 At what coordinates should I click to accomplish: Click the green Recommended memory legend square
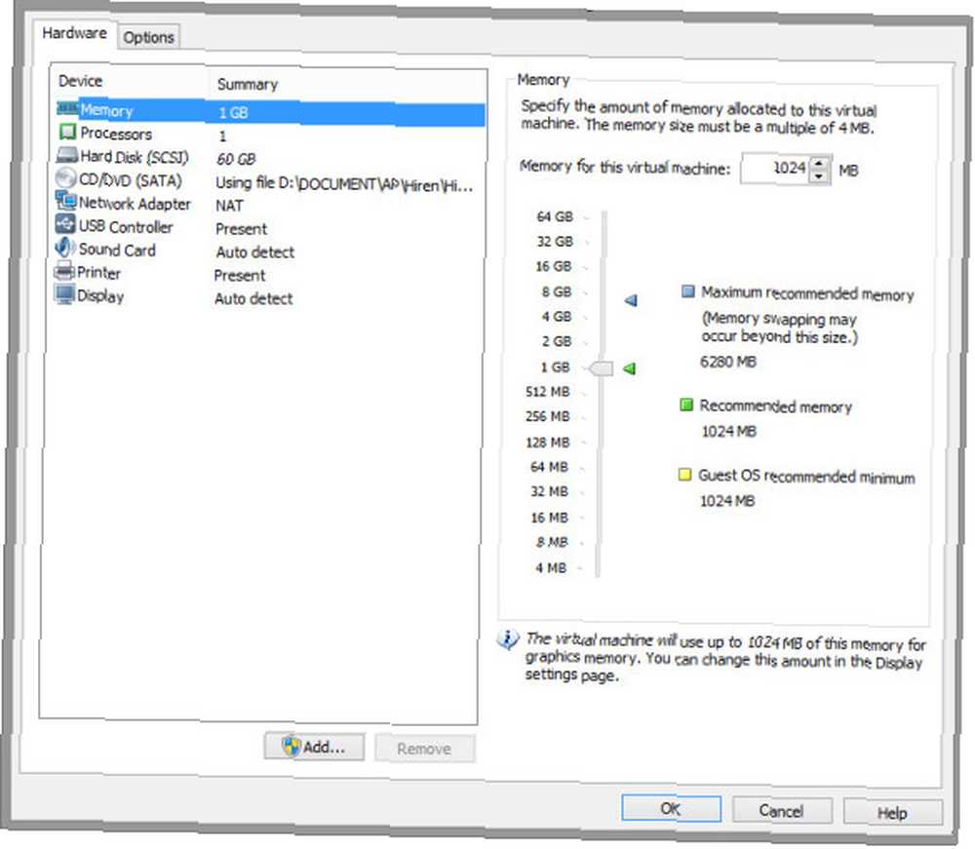(685, 405)
